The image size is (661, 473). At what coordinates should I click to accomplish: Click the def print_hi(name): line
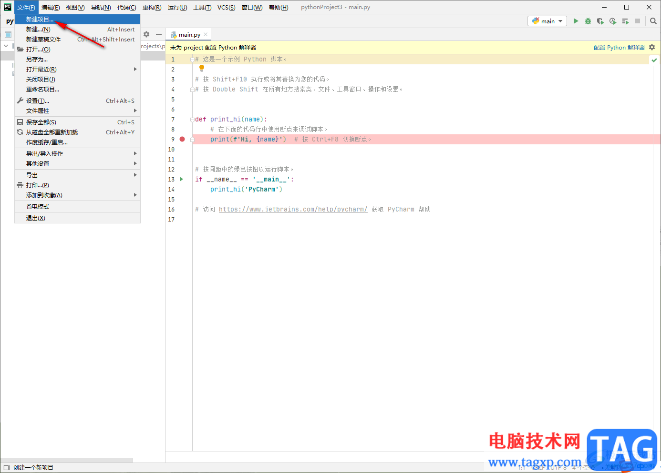231,119
